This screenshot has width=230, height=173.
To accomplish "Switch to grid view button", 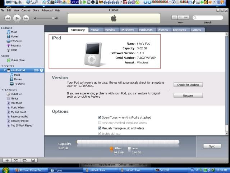I will 180,17.
